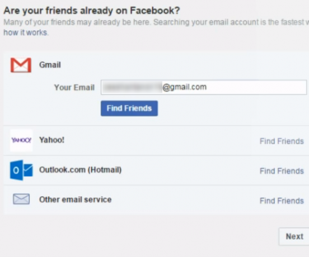The width and height of the screenshot is (309, 257).
Task: Click the blurred username in the email field
Action: 132,87
